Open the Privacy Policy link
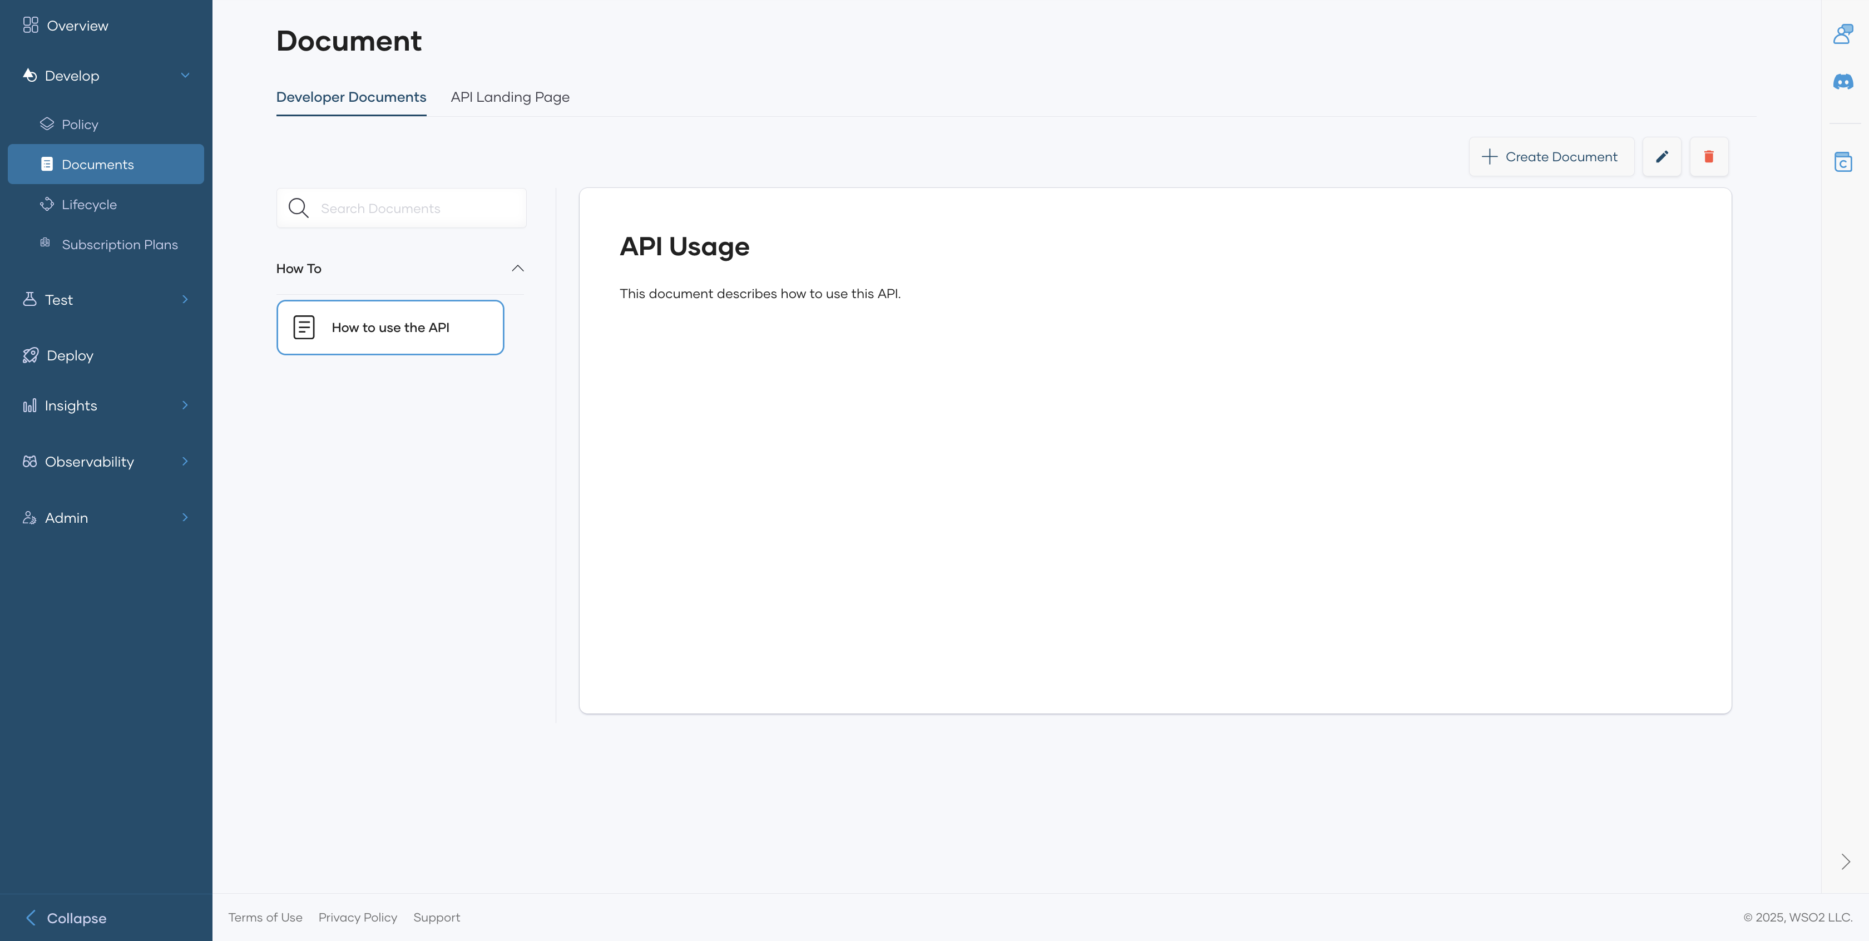 pos(358,917)
